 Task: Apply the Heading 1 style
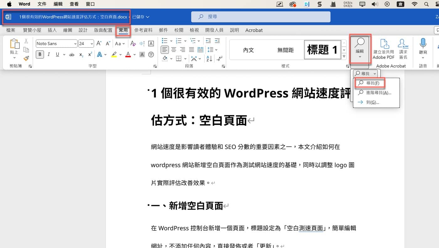point(322,50)
